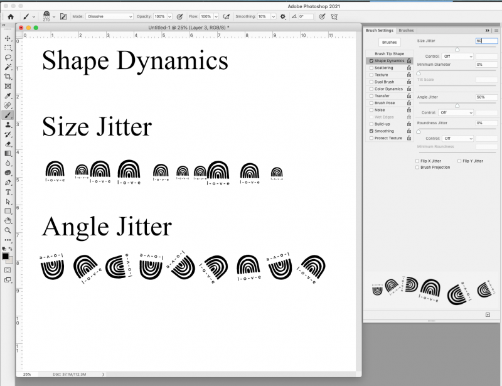
Task: Open the Opacity value dropdown arrow
Action: (x=169, y=16)
